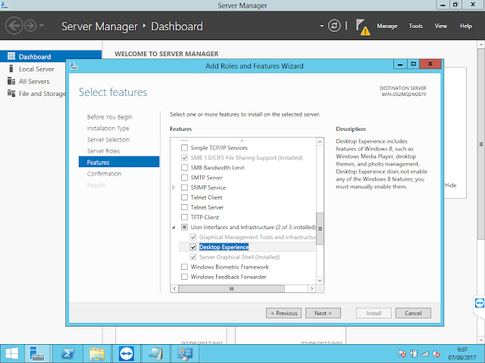Check Windows Feedback Forwarder checkbox

coord(184,277)
